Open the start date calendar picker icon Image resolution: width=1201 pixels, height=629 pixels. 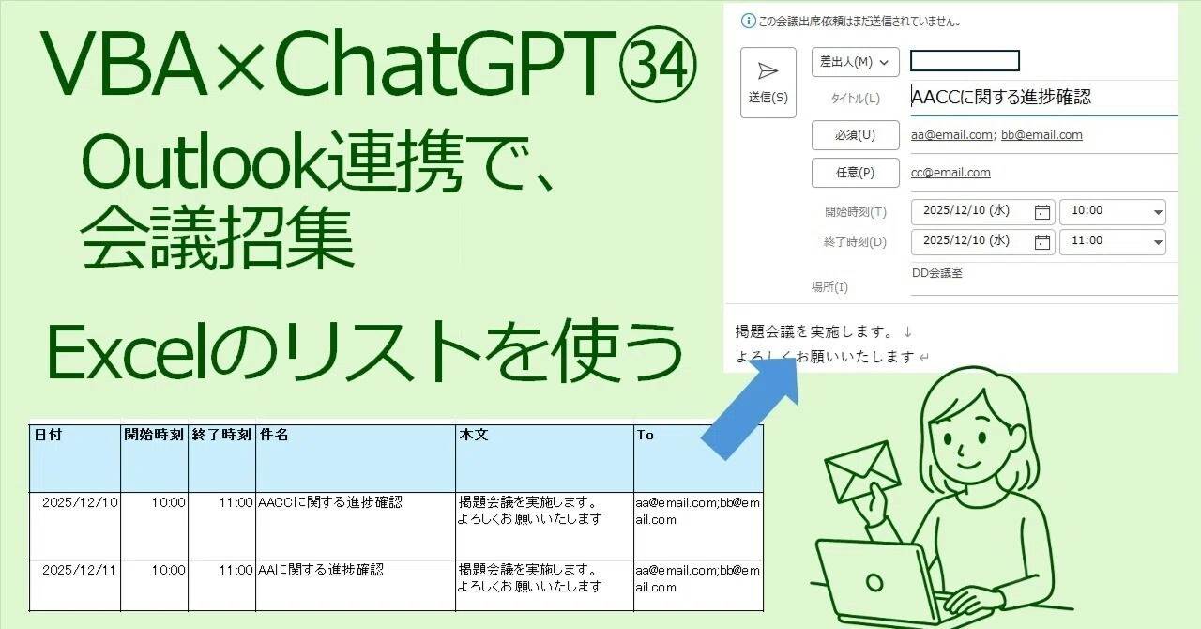1041,211
